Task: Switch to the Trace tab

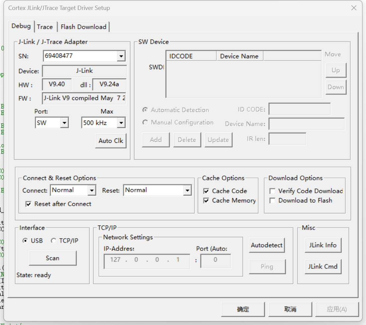Action: (45, 27)
